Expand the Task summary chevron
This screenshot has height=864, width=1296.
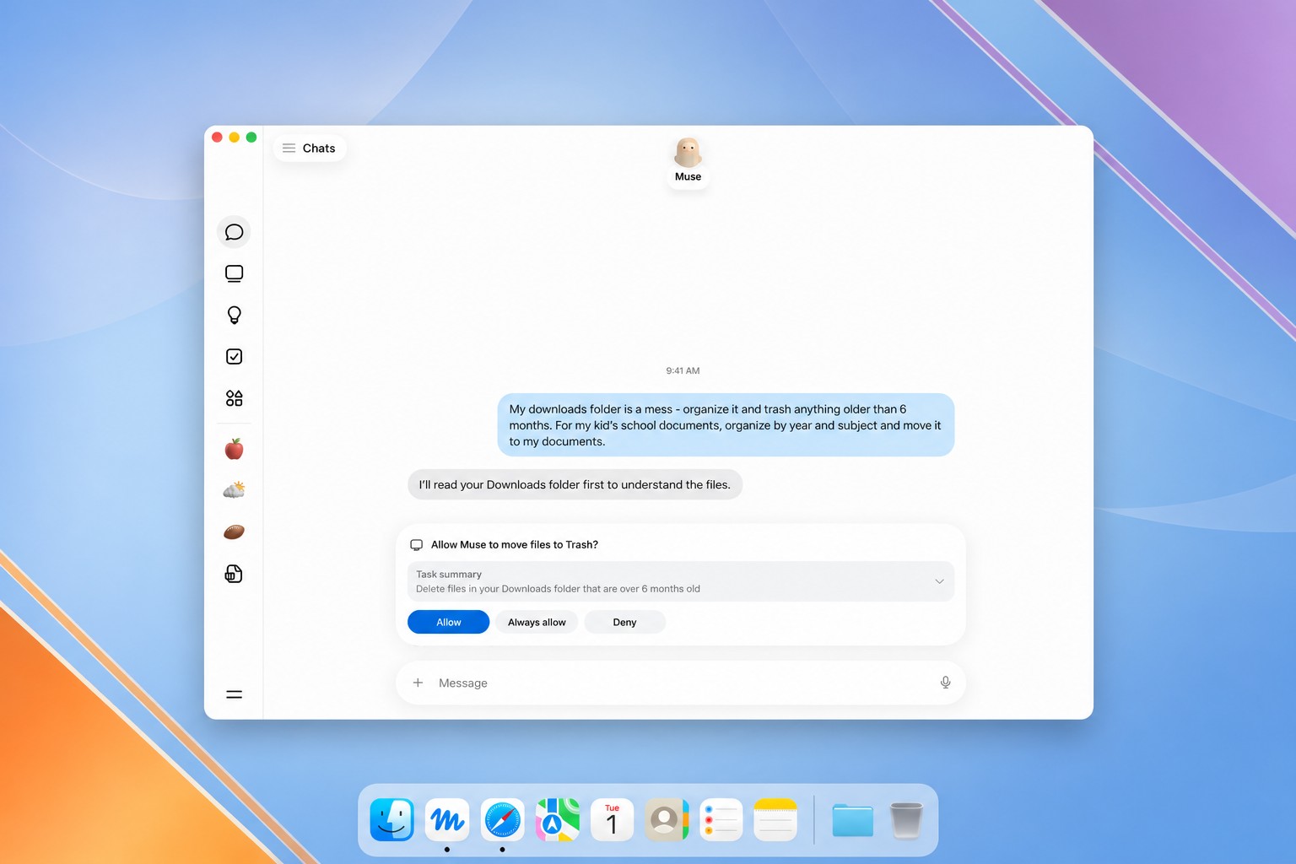(939, 581)
